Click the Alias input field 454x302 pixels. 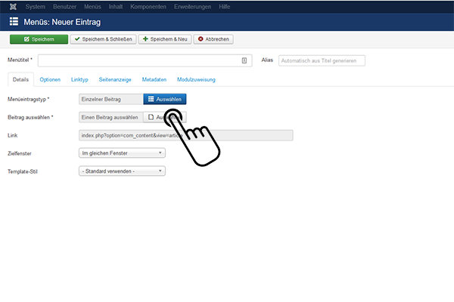tap(322, 60)
